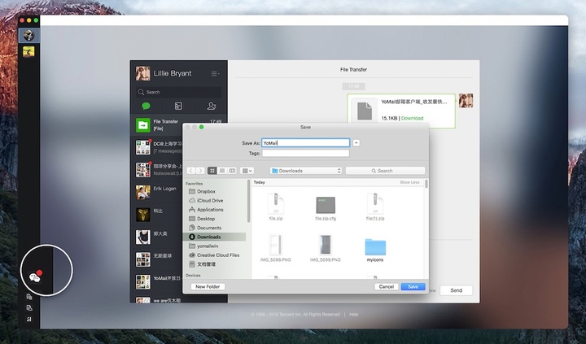The image size is (586, 344).
Task: Go back with the left arrow button
Action: 191,171
